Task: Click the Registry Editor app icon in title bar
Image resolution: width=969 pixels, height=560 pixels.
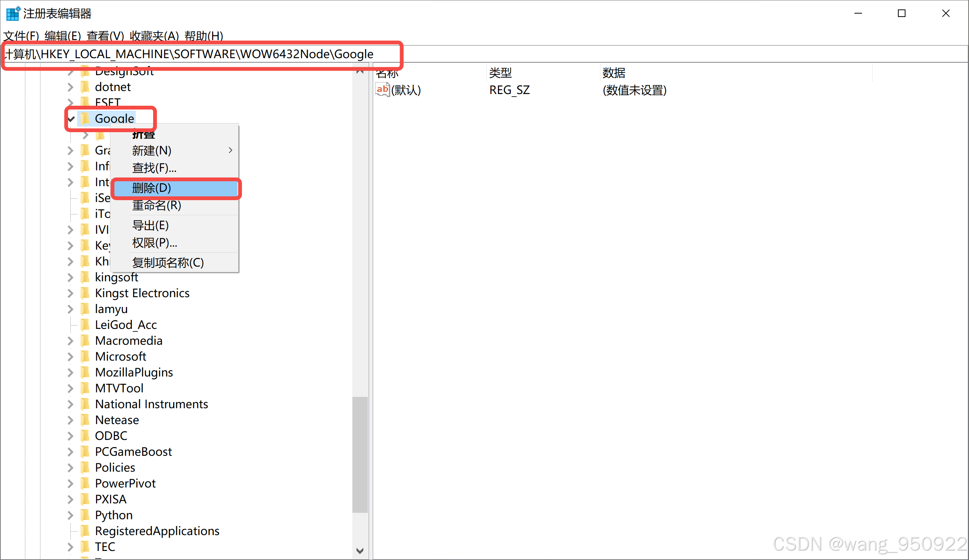Action: coord(13,14)
